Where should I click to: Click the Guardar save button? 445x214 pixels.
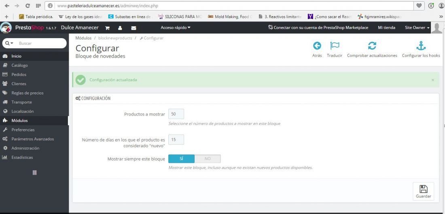pyautogui.click(x=424, y=192)
